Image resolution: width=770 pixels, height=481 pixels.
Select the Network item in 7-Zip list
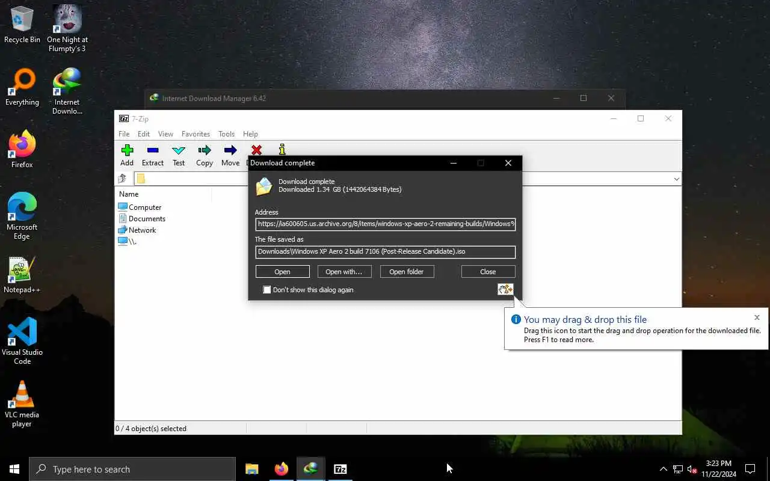coord(137,230)
